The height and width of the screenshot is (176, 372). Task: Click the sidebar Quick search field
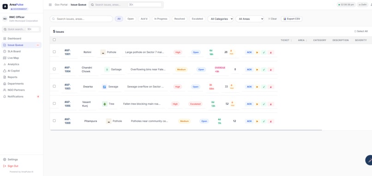(21, 29)
